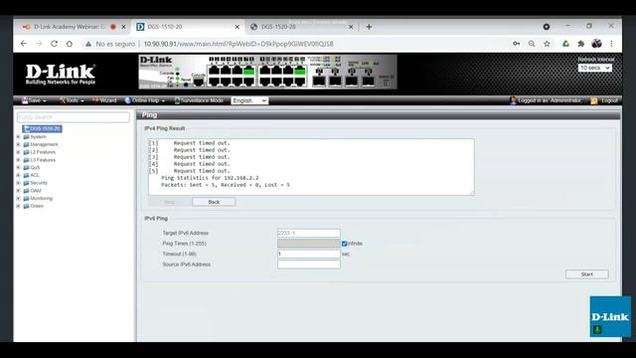636x358 pixels.
Task: Open the Save menu in toolbar
Action: (x=34, y=100)
